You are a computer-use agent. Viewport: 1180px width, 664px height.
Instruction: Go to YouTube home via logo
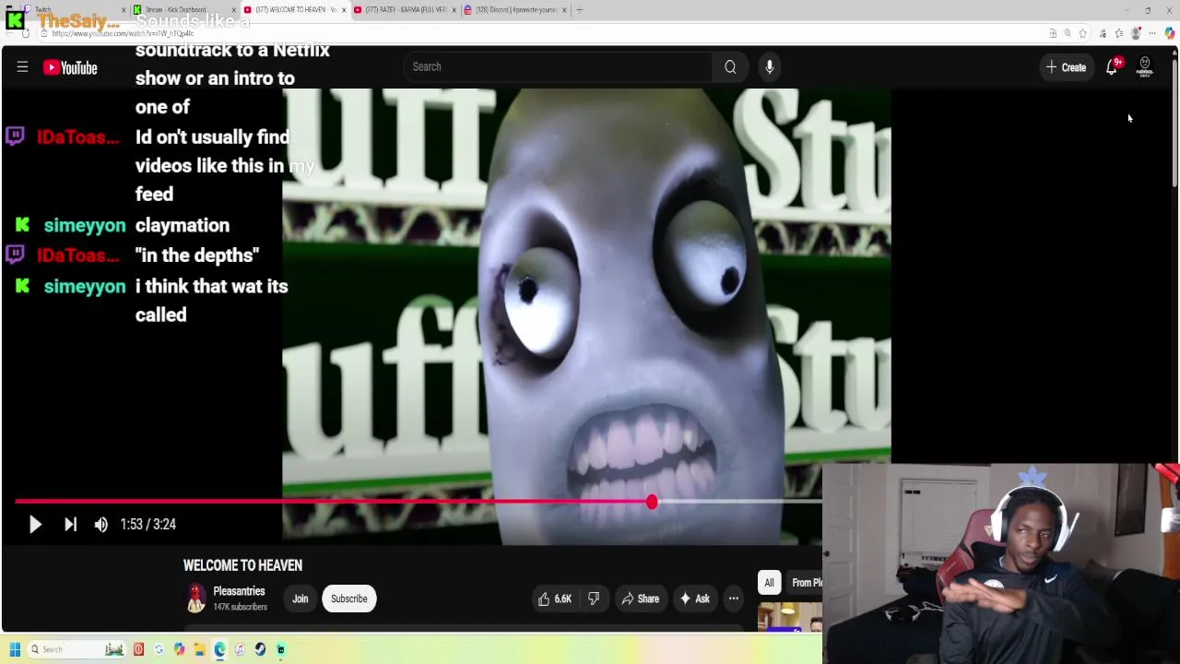coord(70,67)
